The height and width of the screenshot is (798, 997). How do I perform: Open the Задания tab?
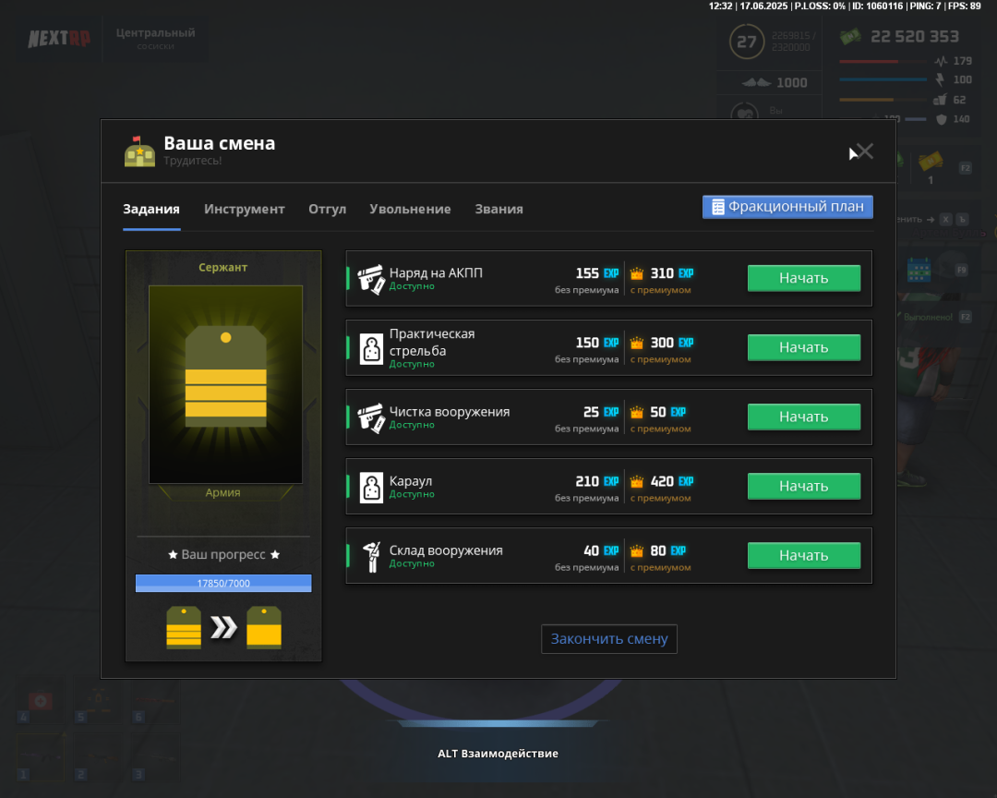pyautogui.click(x=151, y=210)
